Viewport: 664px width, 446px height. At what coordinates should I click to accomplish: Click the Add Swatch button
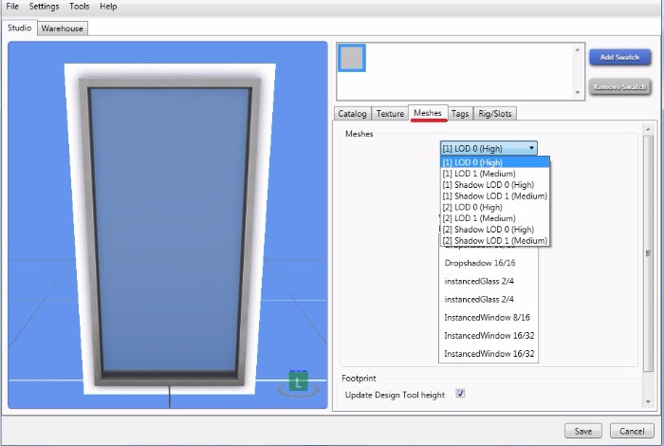(619, 58)
